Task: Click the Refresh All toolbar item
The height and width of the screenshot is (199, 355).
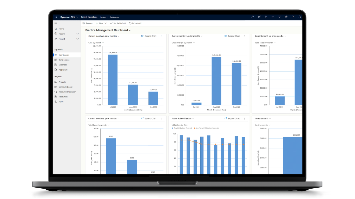Action: click(x=135, y=23)
